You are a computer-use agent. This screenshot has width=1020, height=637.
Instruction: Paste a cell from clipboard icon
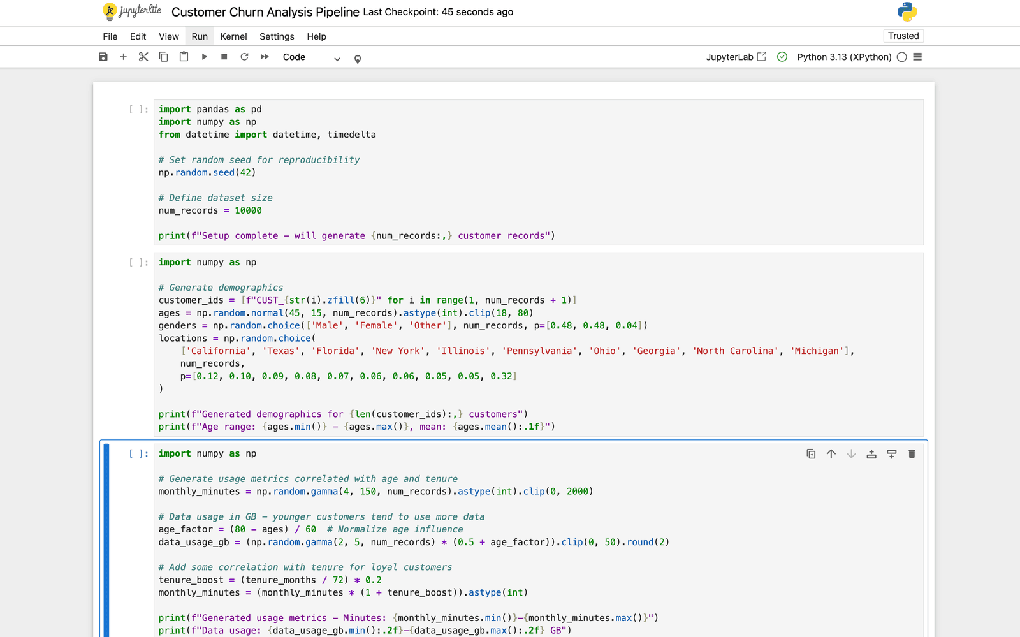[184, 57]
